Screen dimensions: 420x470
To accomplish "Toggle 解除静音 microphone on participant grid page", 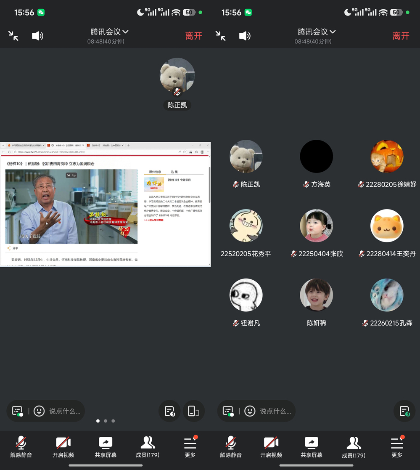I will (231, 447).
